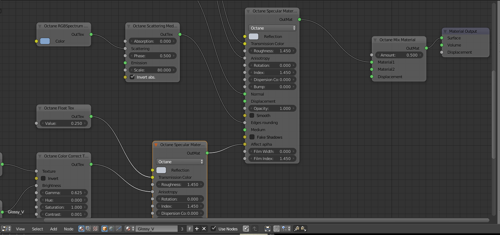Collapse the upper Octane Specular Material node

(x=249, y=11)
